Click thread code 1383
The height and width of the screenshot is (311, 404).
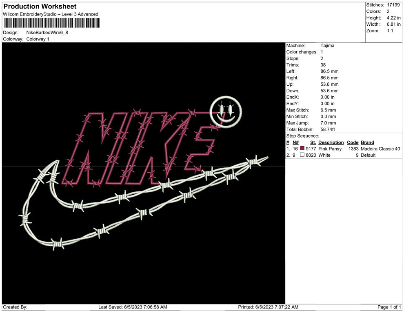tap(353, 149)
